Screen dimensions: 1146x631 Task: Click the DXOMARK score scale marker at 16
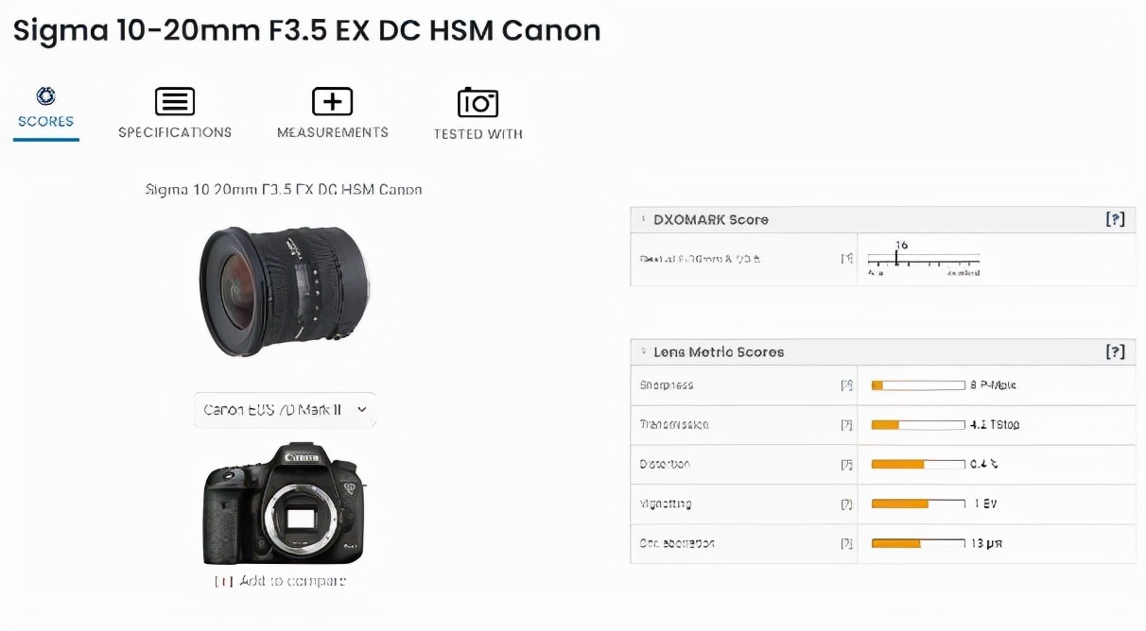[896, 256]
